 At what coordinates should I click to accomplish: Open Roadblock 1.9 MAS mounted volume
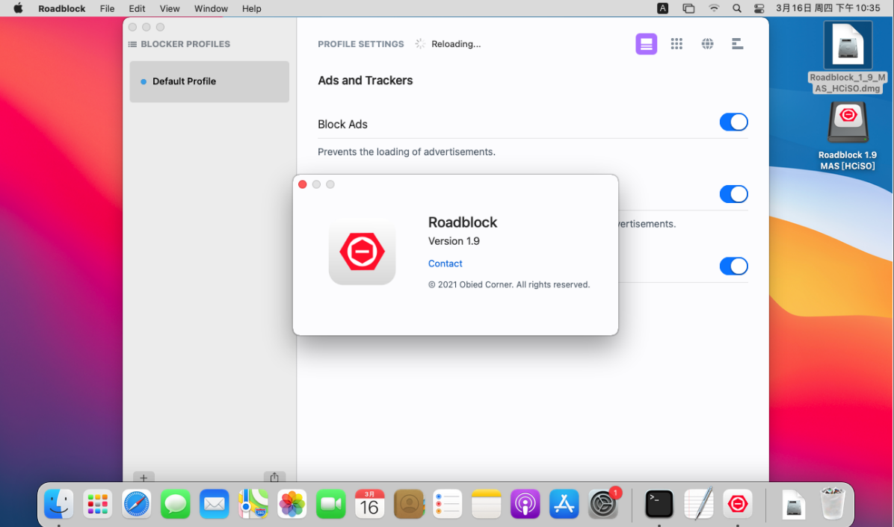(x=847, y=137)
